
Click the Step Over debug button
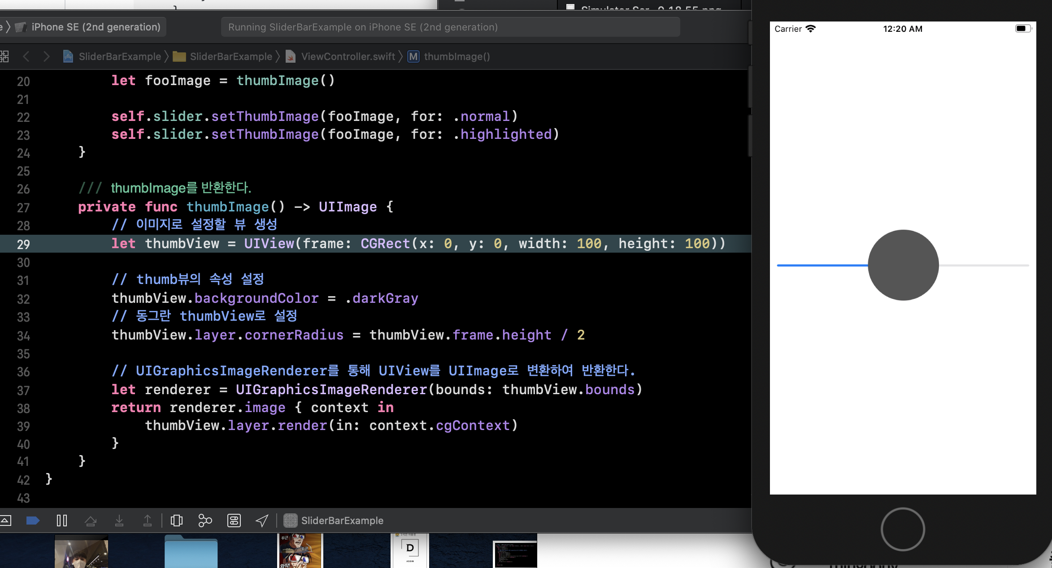pos(91,521)
